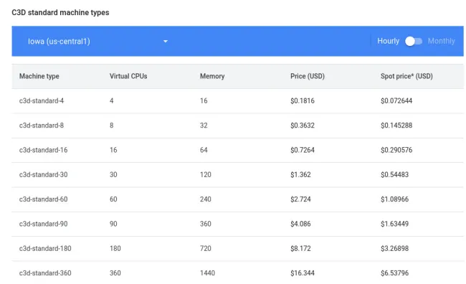The height and width of the screenshot is (284, 466).
Task: Click the $1.63449 spot price cell
Action: [395, 224]
